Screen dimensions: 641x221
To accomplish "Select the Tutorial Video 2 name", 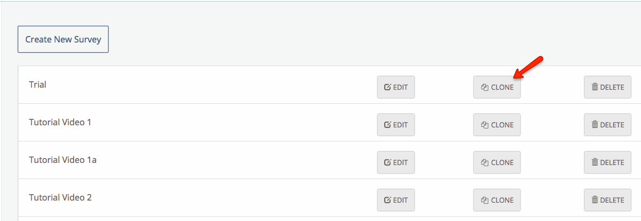I will pyautogui.click(x=60, y=197).
